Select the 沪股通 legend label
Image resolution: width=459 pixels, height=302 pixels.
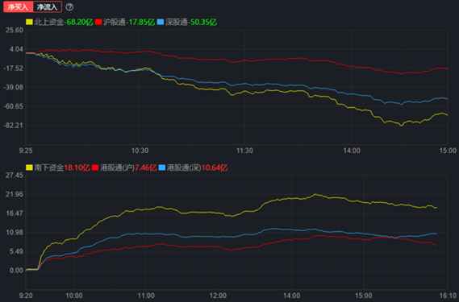point(115,22)
